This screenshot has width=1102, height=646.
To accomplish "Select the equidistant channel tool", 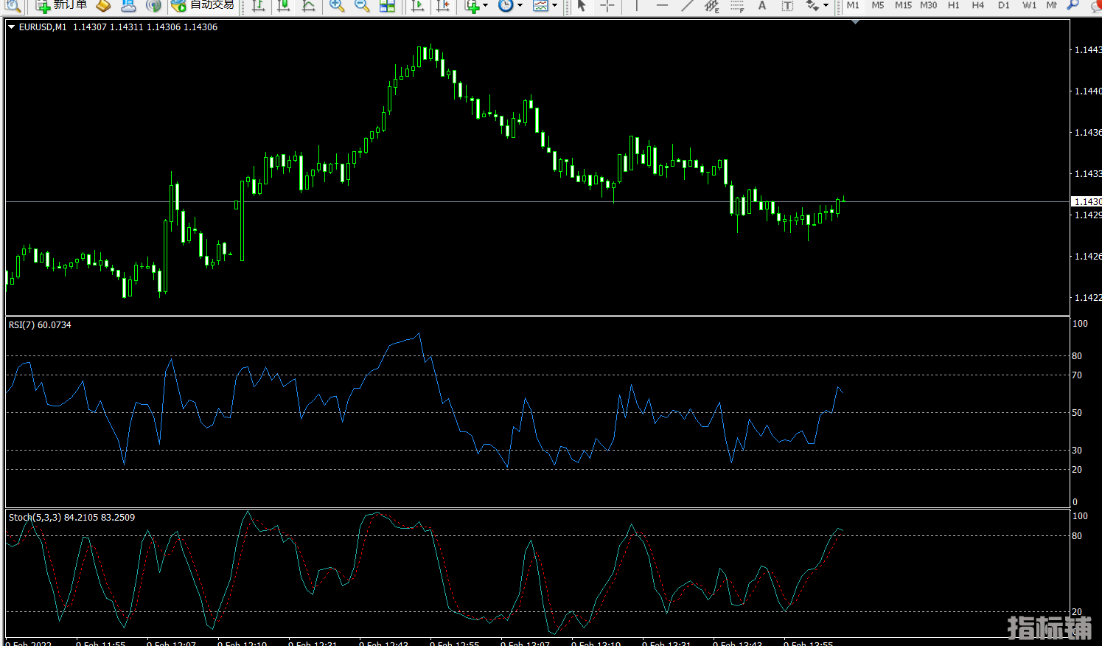I will click(x=711, y=6).
